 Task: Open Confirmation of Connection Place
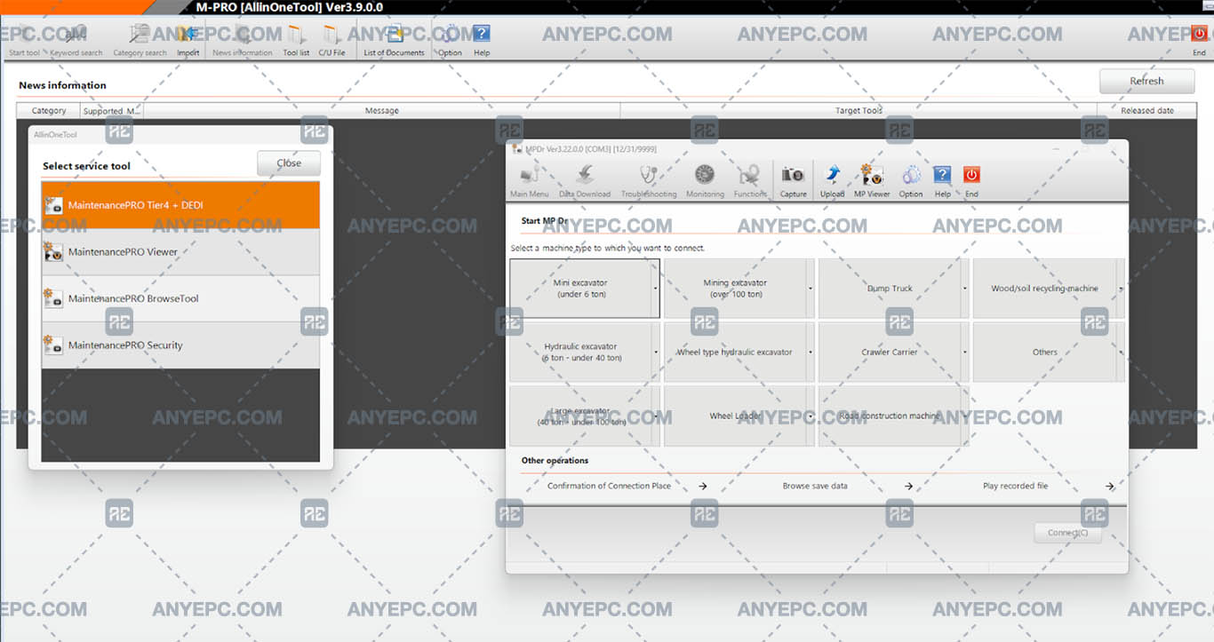pyautogui.click(x=627, y=487)
